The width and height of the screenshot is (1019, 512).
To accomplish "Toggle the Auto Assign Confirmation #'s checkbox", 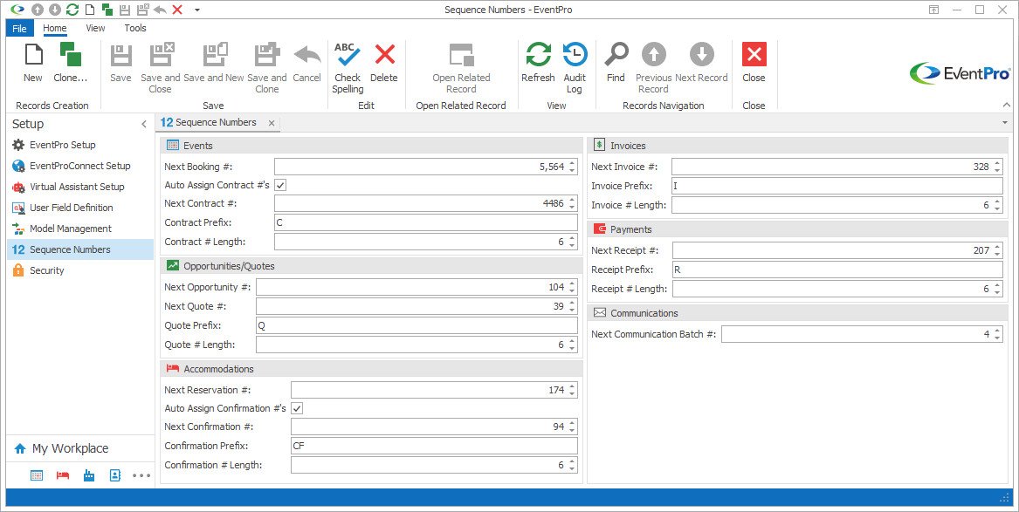I will [297, 408].
